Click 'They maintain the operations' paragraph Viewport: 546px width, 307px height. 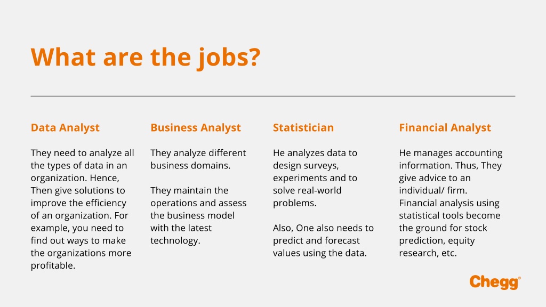[198, 215]
